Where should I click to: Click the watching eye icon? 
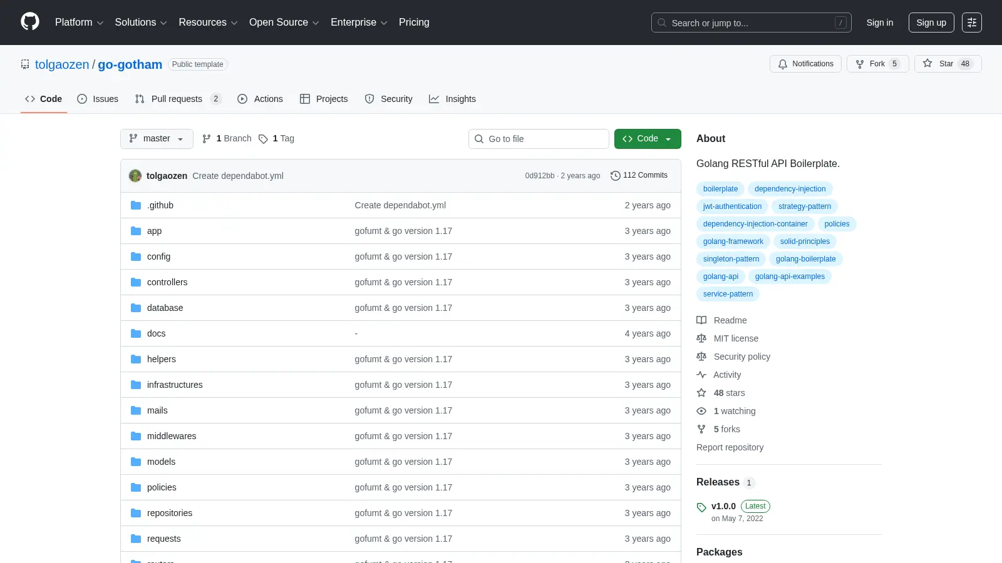point(701,411)
